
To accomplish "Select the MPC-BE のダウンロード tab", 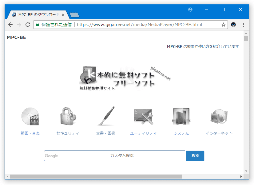I will (38, 15).
